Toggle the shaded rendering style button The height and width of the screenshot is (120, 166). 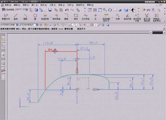point(126,10)
